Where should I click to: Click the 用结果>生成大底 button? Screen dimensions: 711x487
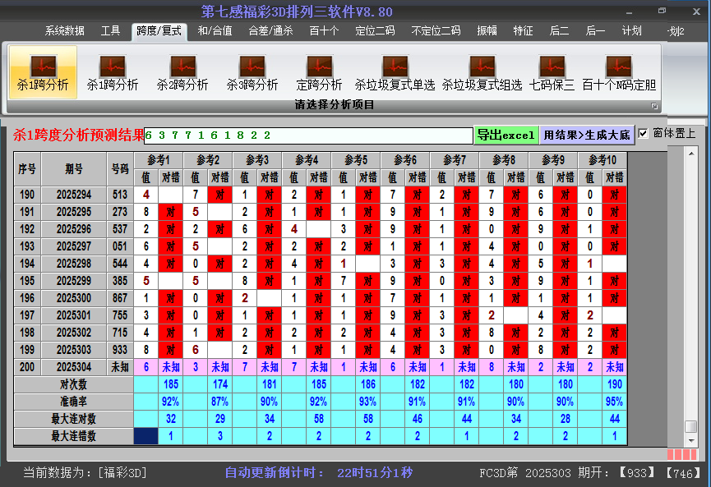[x=587, y=136]
